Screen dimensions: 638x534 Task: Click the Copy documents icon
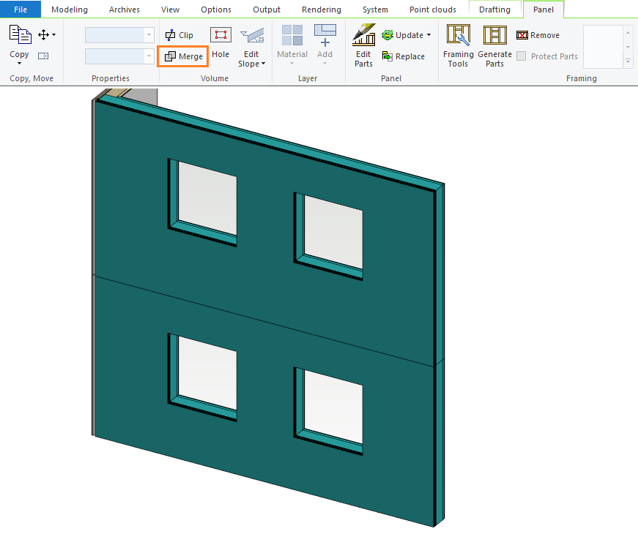point(20,34)
